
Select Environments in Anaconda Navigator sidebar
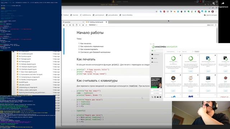[x=155, y=54]
